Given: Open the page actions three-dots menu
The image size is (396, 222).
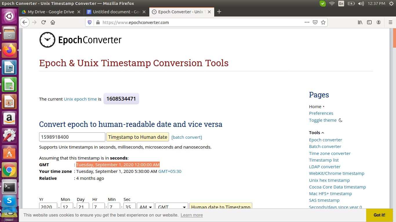Looking at the screenshot, I should [x=307, y=22].
